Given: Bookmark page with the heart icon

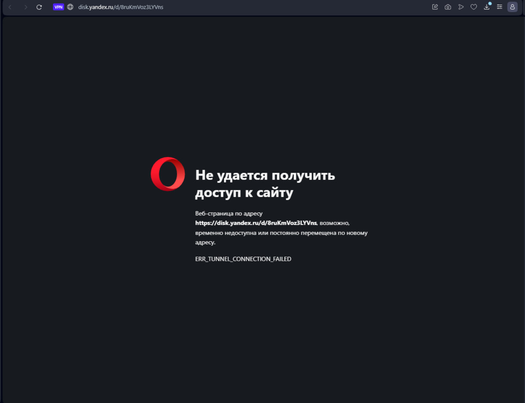Looking at the screenshot, I should pyautogui.click(x=474, y=7).
